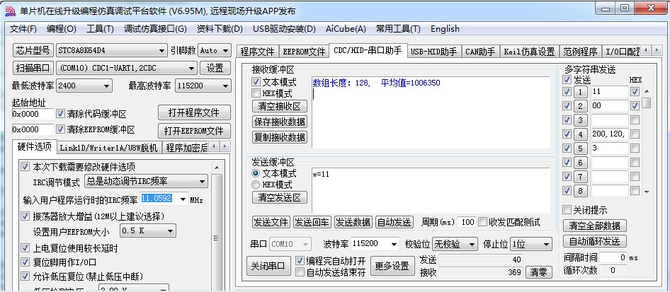Open the 编程(O) menu
This screenshot has height=292, width=670.
tap(61, 29)
